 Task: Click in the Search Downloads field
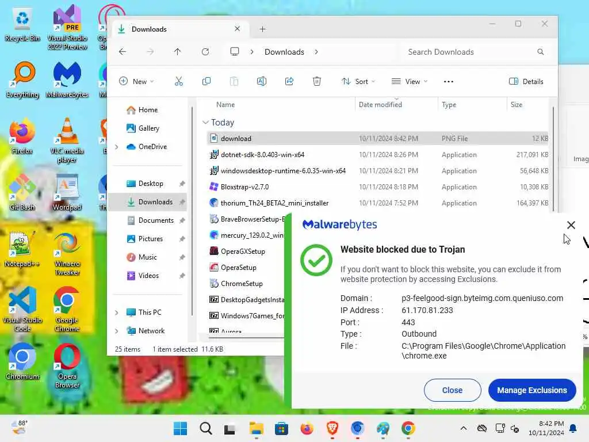pos(474,52)
